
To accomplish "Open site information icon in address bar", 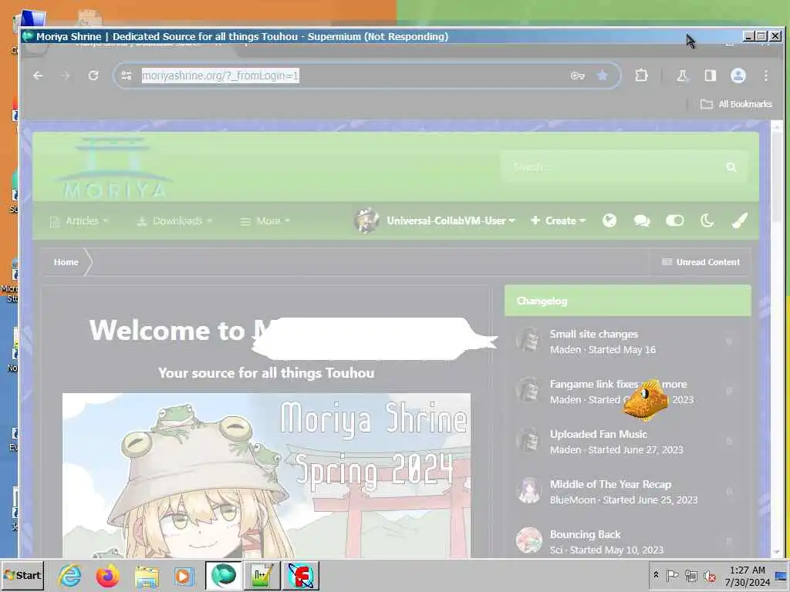I will coord(127,76).
